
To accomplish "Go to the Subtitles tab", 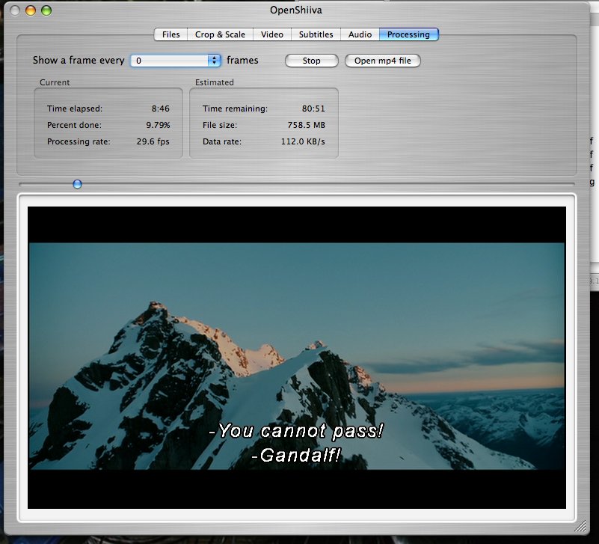I will 316,34.
